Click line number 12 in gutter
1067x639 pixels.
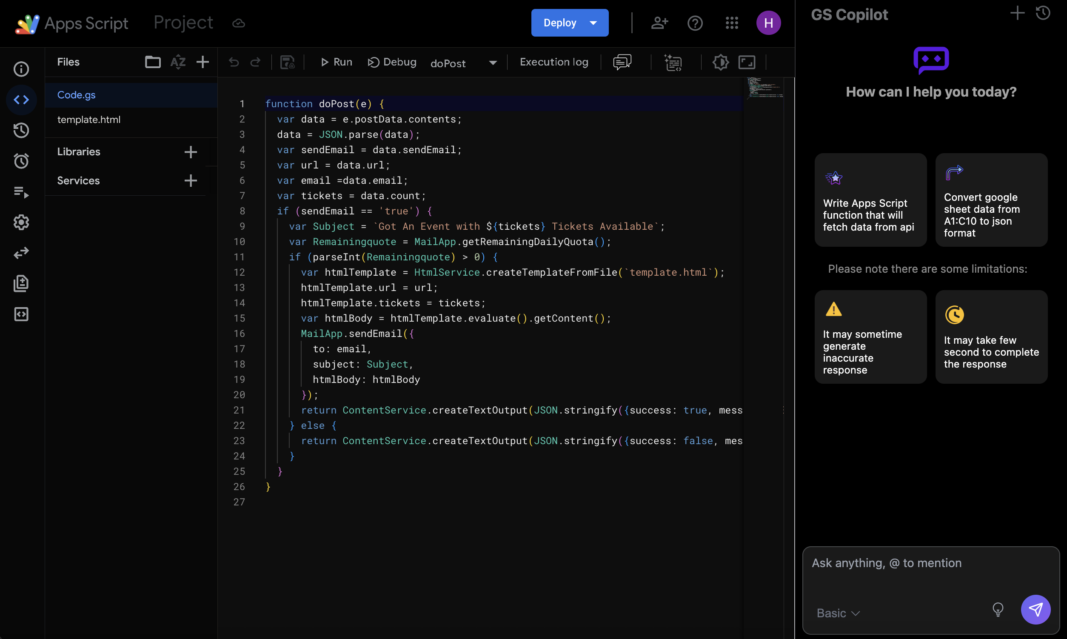(239, 273)
